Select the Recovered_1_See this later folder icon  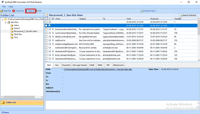coord(12,31)
